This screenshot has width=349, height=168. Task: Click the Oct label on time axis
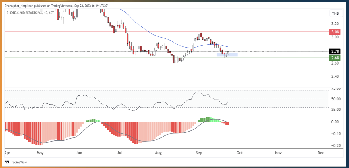(x=239, y=153)
